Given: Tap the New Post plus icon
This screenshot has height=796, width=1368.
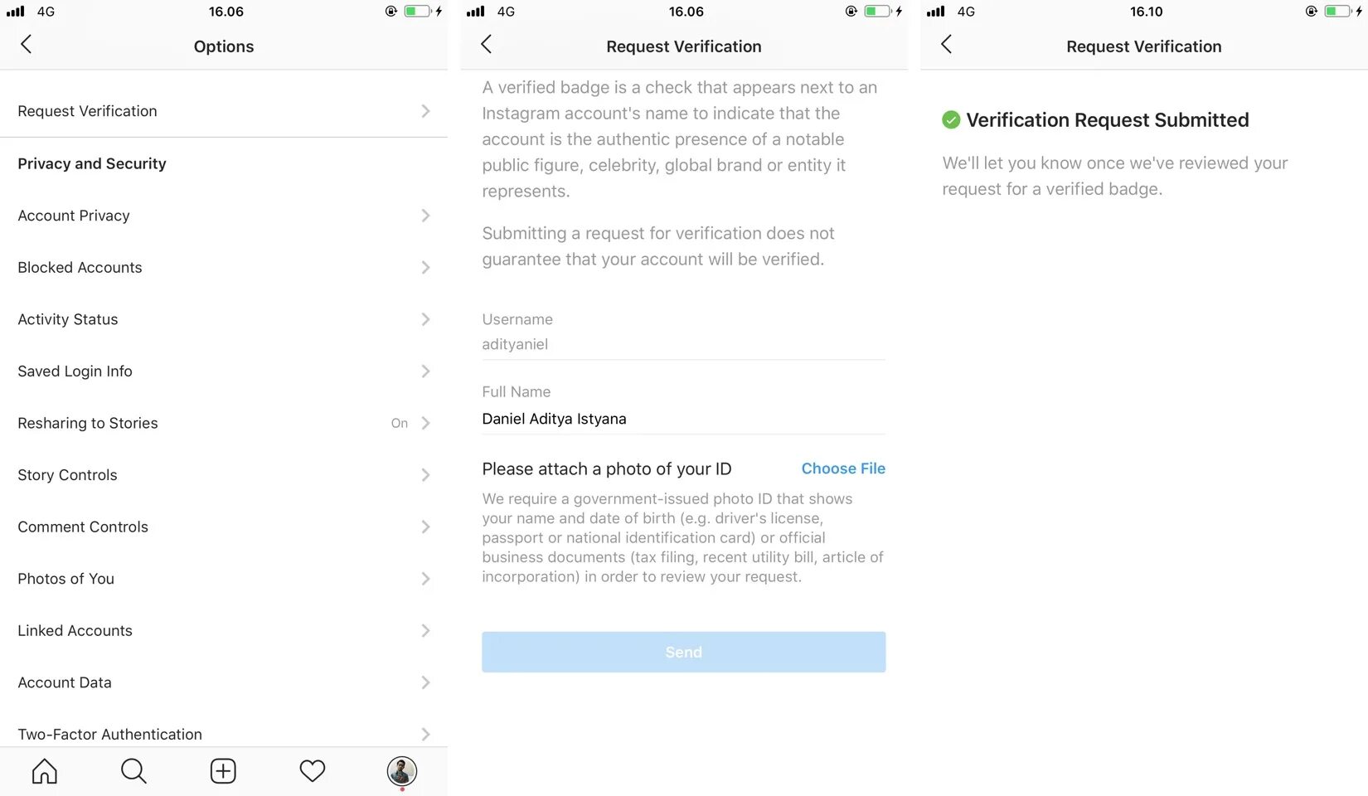Looking at the screenshot, I should [223, 771].
